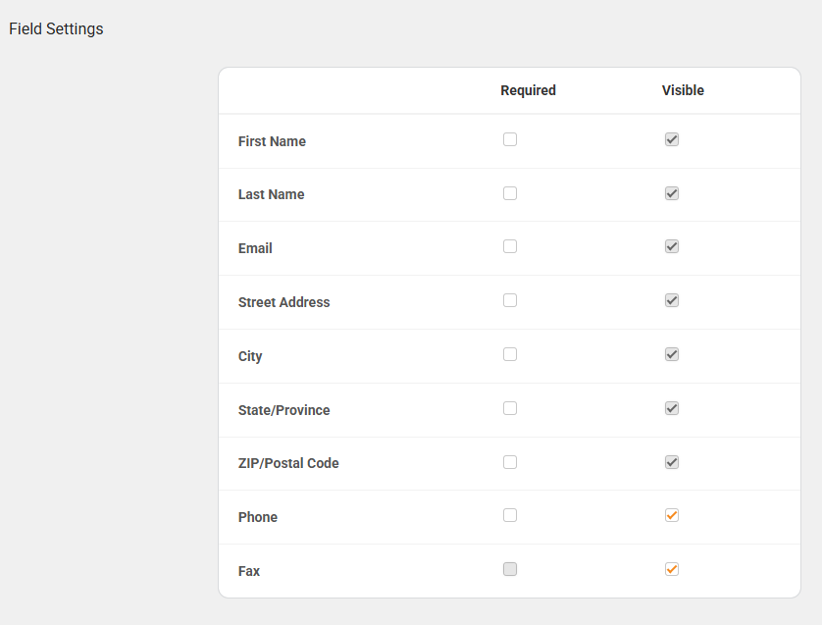Require the ZIP/Postal Code field
Image resolution: width=822 pixels, height=625 pixels.
coord(510,462)
